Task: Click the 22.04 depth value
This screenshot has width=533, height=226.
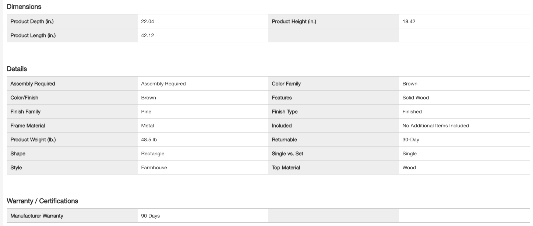Action: point(148,22)
